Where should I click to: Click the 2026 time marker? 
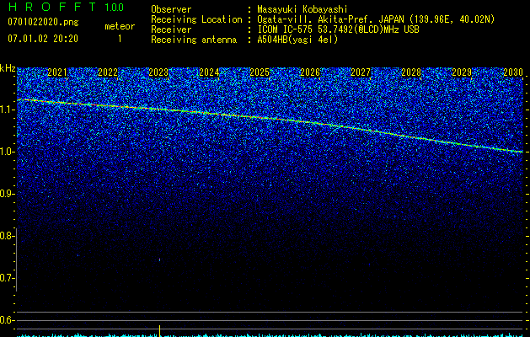click(x=310, y=72)
